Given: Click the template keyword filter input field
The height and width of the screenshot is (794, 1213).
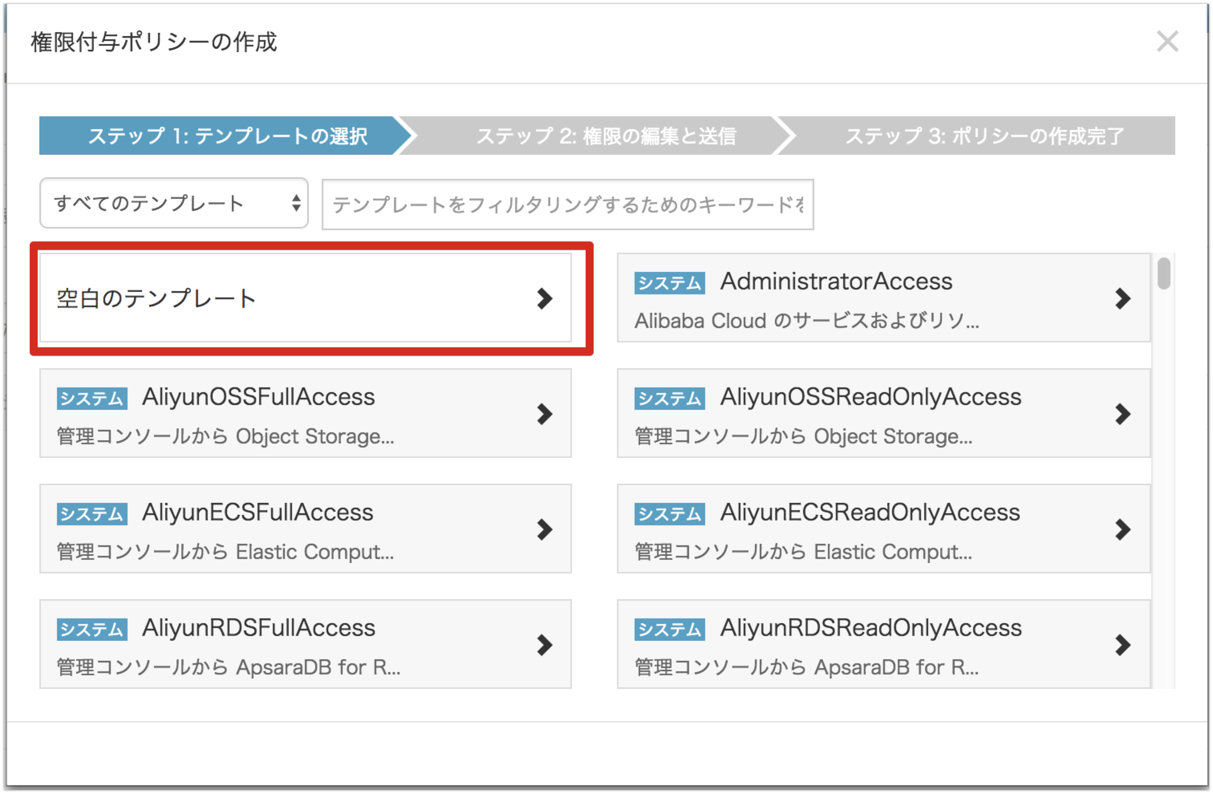Looking at the screenshot, I should (x=566, y=204).
